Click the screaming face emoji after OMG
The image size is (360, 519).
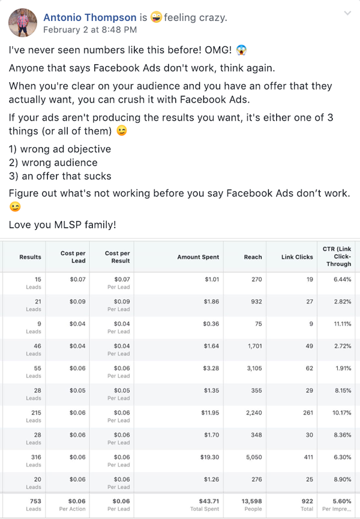click(241, 50)
